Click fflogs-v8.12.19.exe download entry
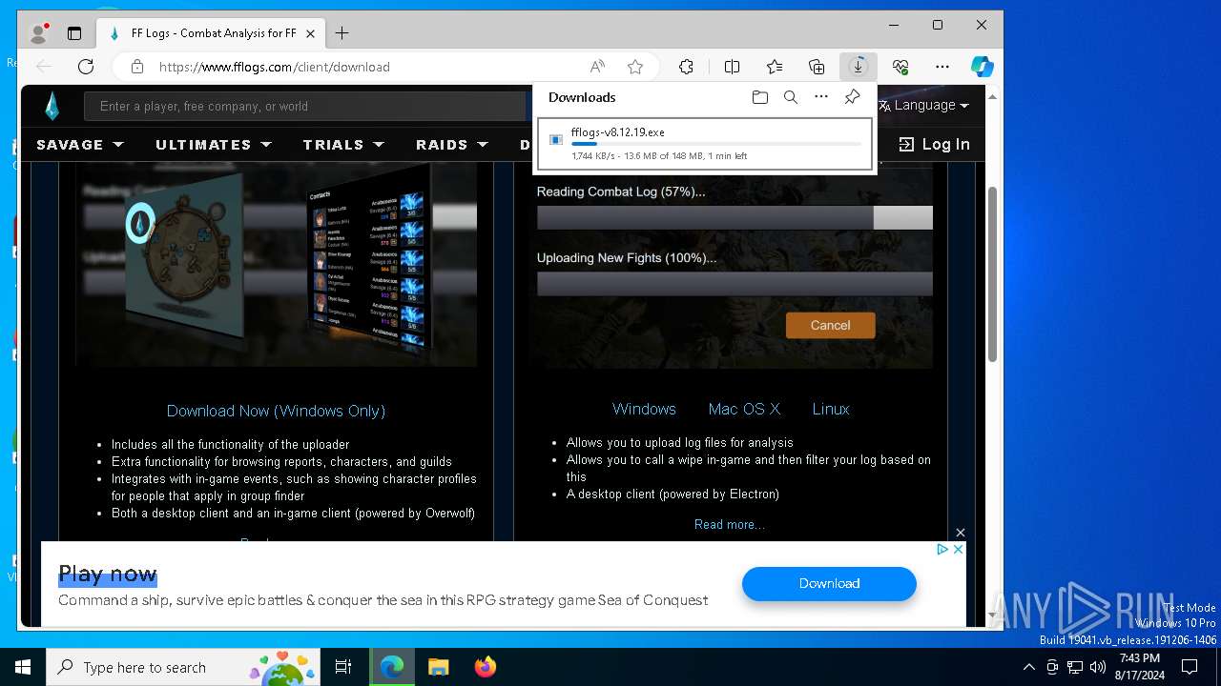Screen dimensions: 1221x686 (705, 144)
